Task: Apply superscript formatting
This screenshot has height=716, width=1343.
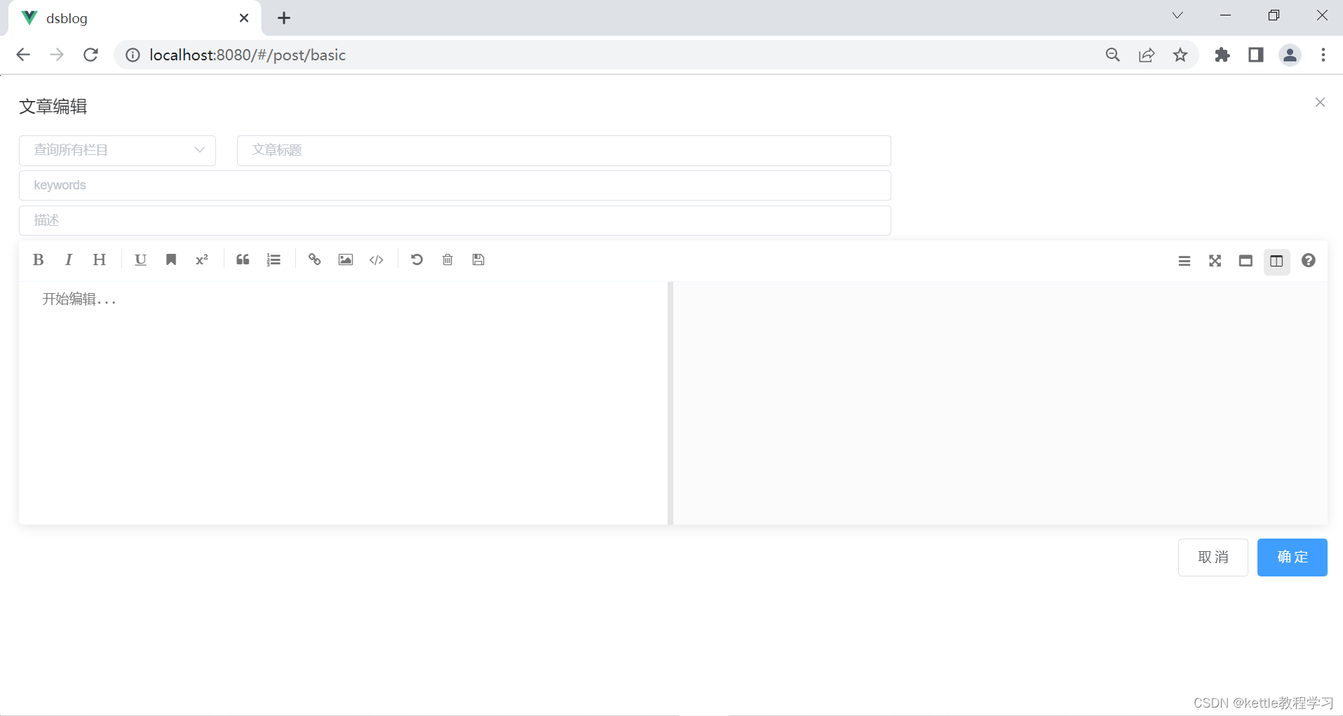Action: coord(202,260)
